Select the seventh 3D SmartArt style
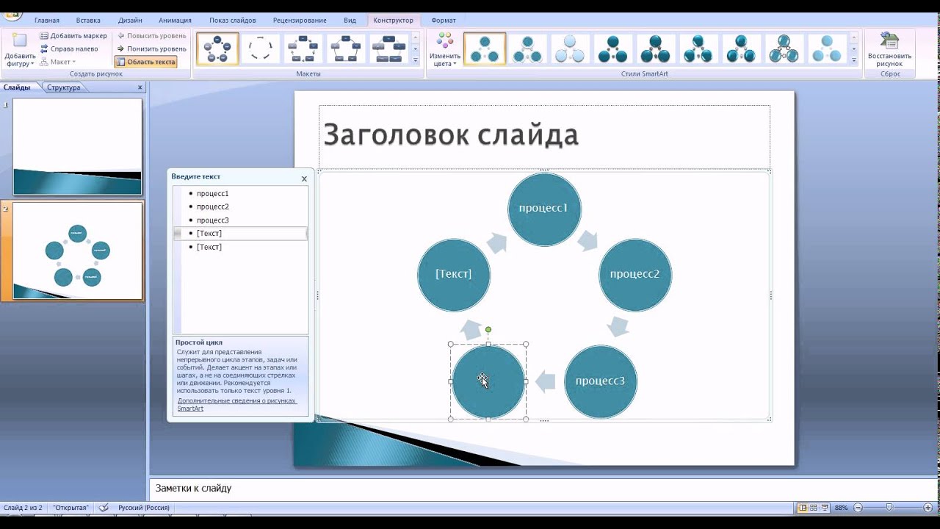Screen dimensions: 940x529 tap(742, 48)
